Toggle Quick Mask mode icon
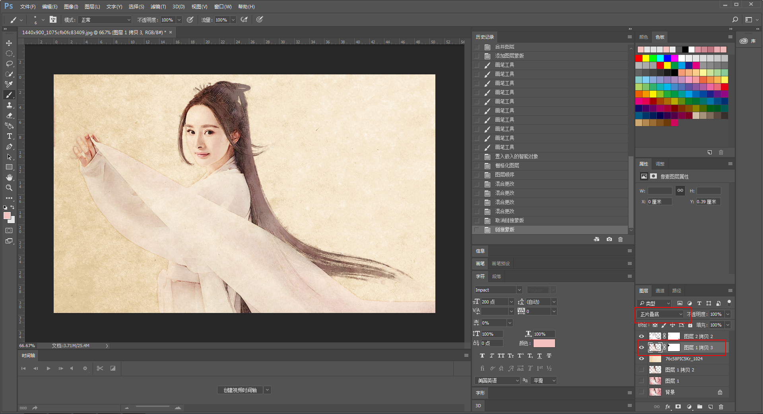The height and width of the screenshot is (414, 763). coord(9,231)
